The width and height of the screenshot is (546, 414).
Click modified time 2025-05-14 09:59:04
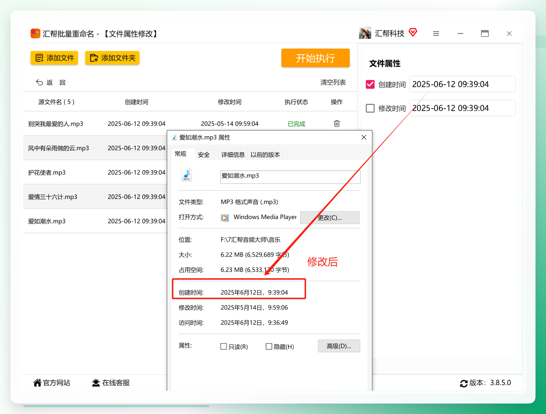[x=229, y=124]
